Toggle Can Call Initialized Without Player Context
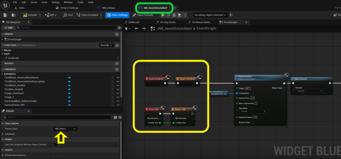The image size is (341, 159). 56,145
